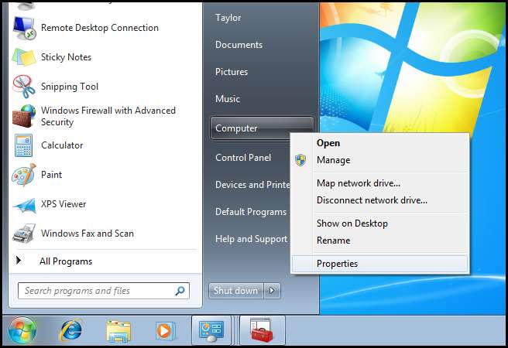
Task: Click the Windows Firewall brick wall icon
Action: coord(24,116)
